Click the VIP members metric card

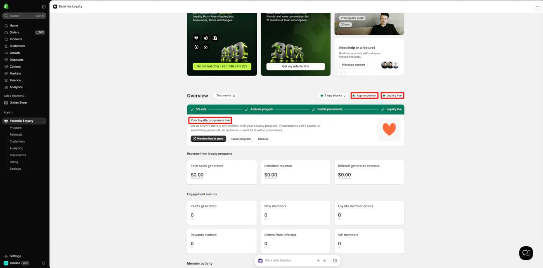pyautogui.click(x=369, y=241)
